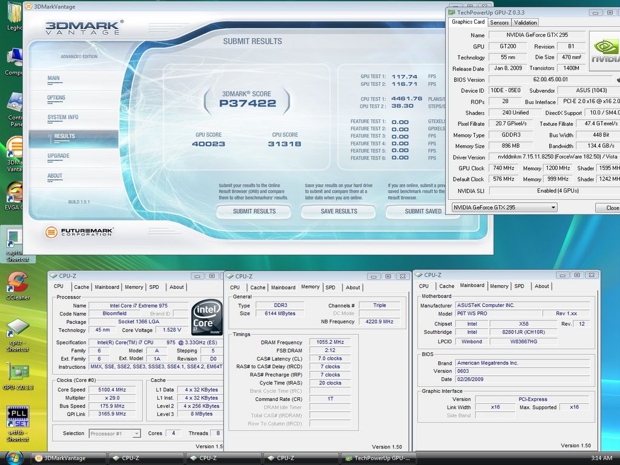Image resolution: width=620 pixels, height=465 pixels.
Task: Click the 3DMark Vantage logo
Action: (x=84, y=27)
